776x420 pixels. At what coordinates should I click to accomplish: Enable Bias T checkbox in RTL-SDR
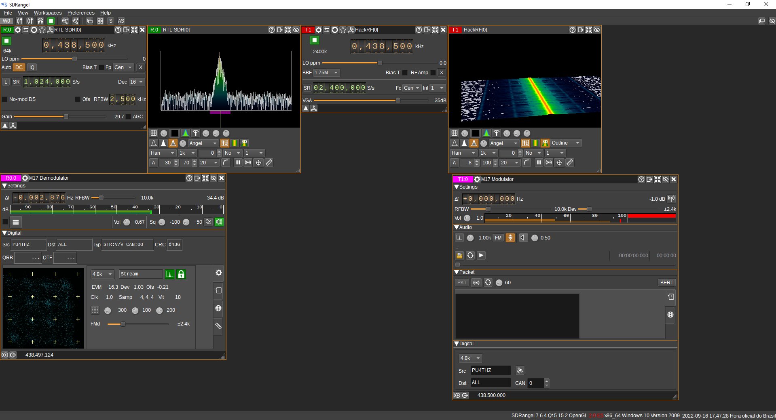pyautogui.click(x=101, y=67)
